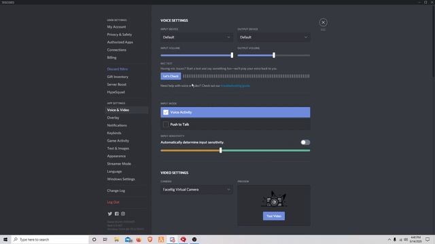The height and width of the screenshot is (244, 435).
Task: Click the camera illustration in video preview
Action: point(274,199)
